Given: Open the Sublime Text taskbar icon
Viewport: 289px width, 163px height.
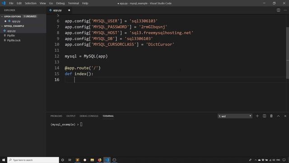Looking at the screenshot, I should pos(77,160).
